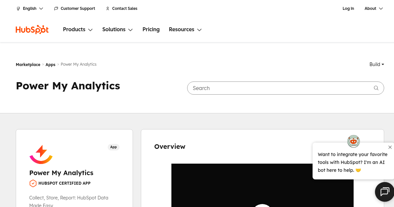Expand the Products menu
The height and width of the screenshot is (207, 394).
pyautogui.click(x=78, y=30)
